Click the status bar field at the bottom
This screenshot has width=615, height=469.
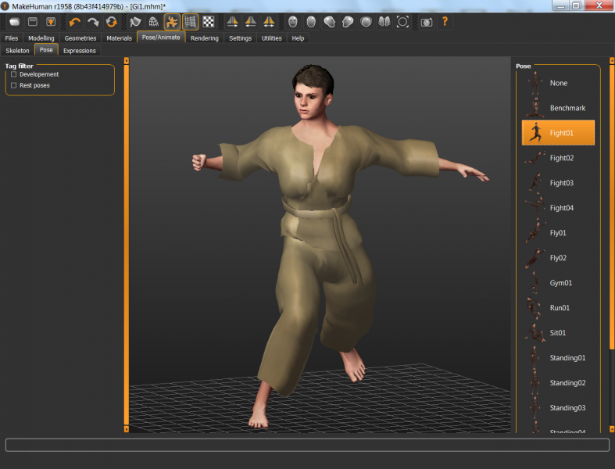(x=308, y=445)
